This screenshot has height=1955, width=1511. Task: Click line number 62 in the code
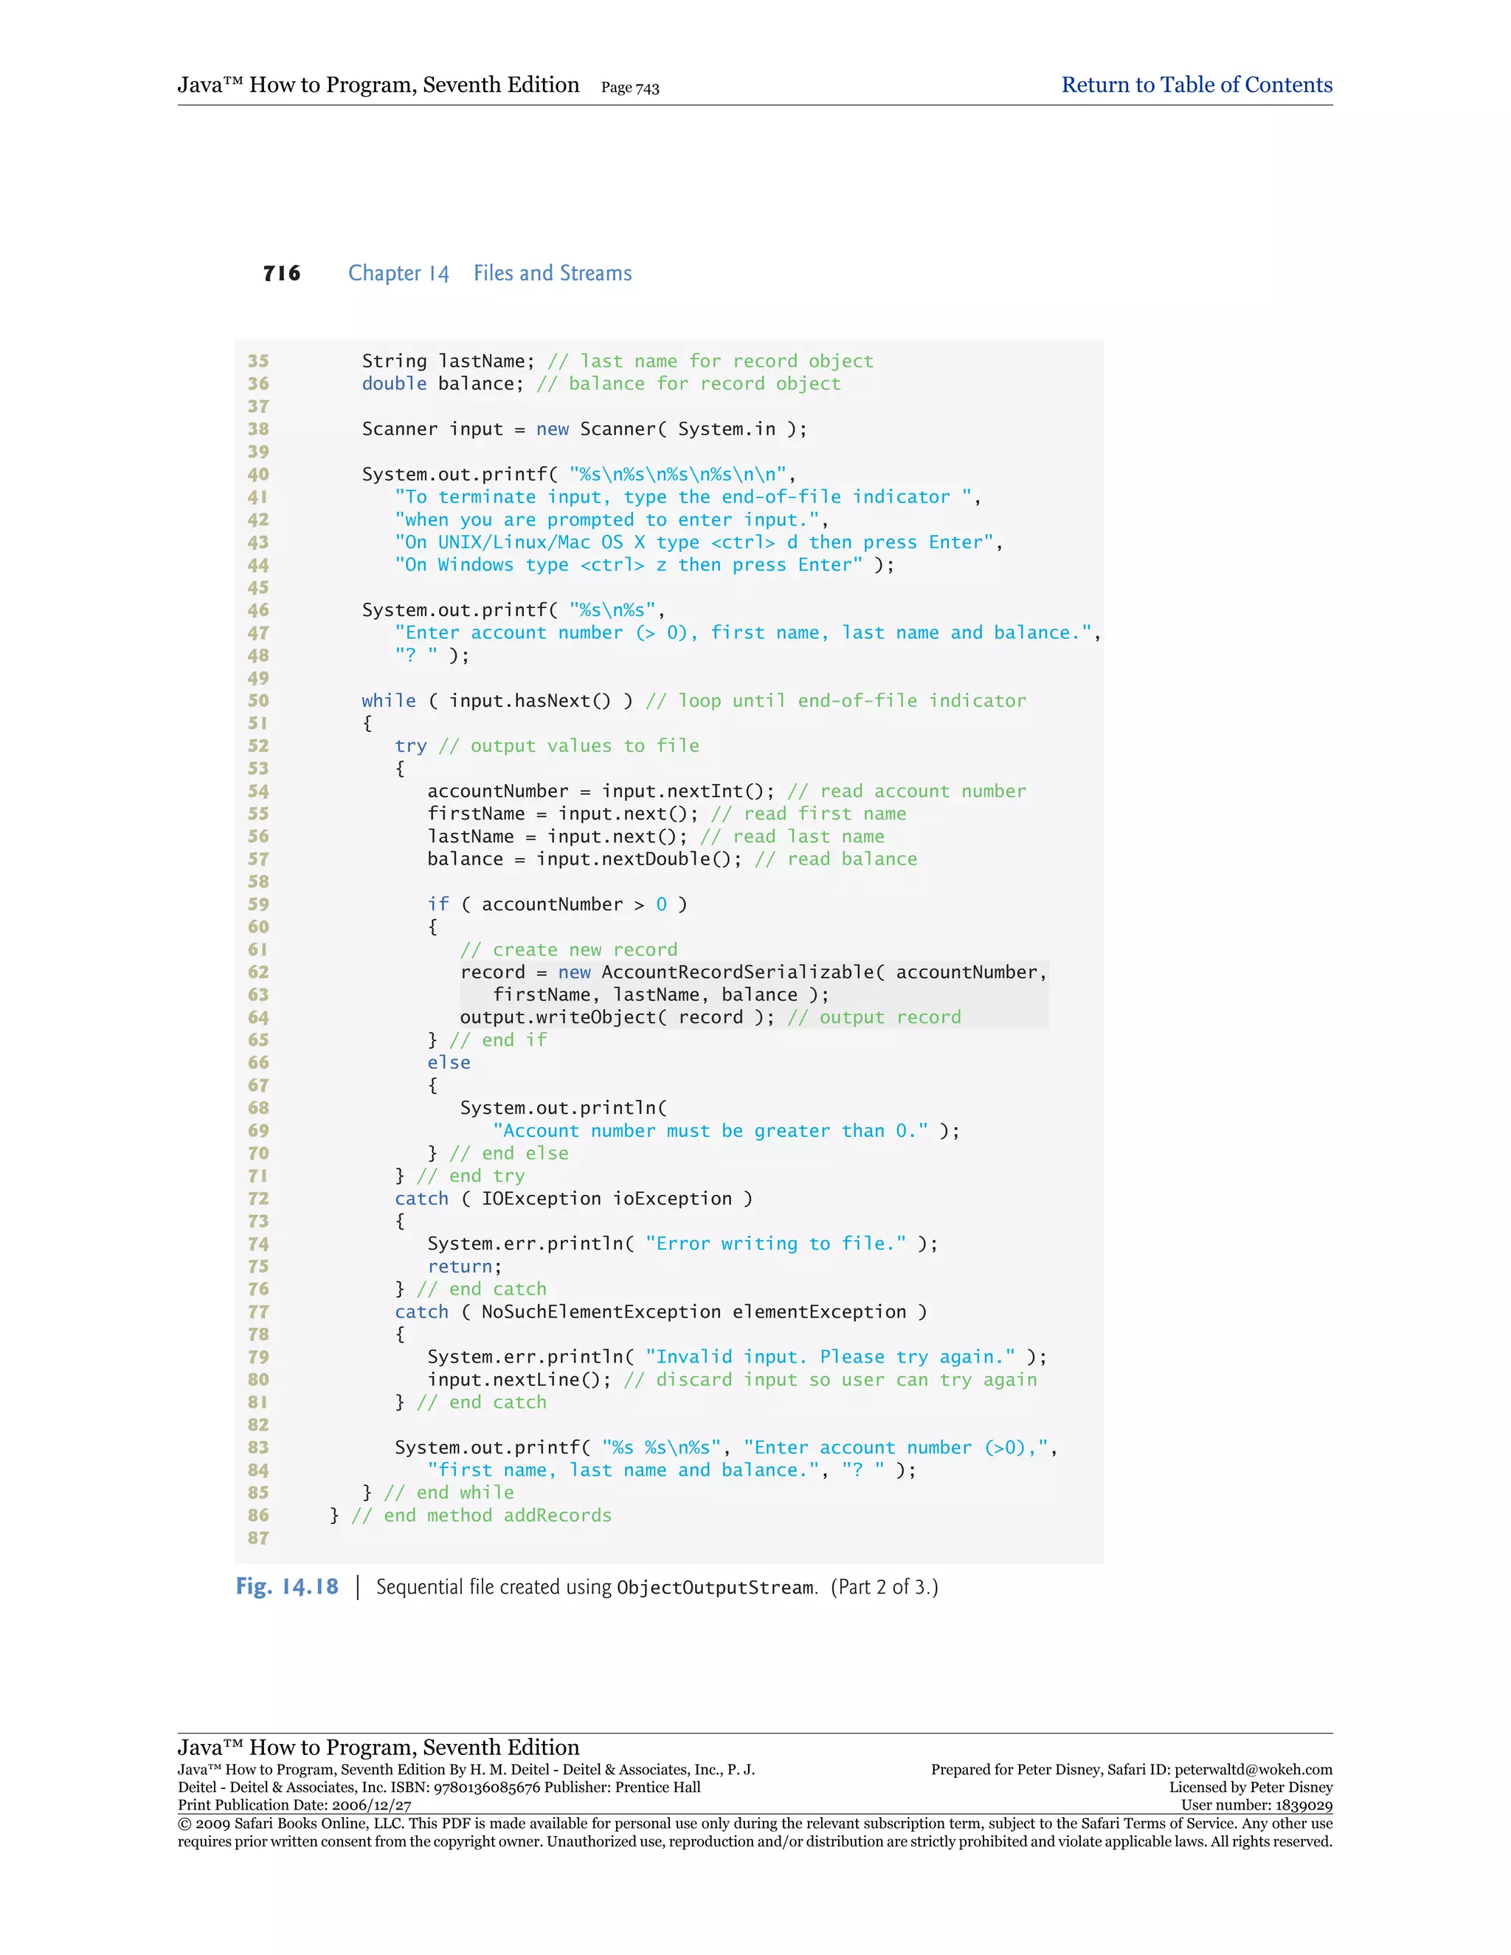(x=257, y=972)
